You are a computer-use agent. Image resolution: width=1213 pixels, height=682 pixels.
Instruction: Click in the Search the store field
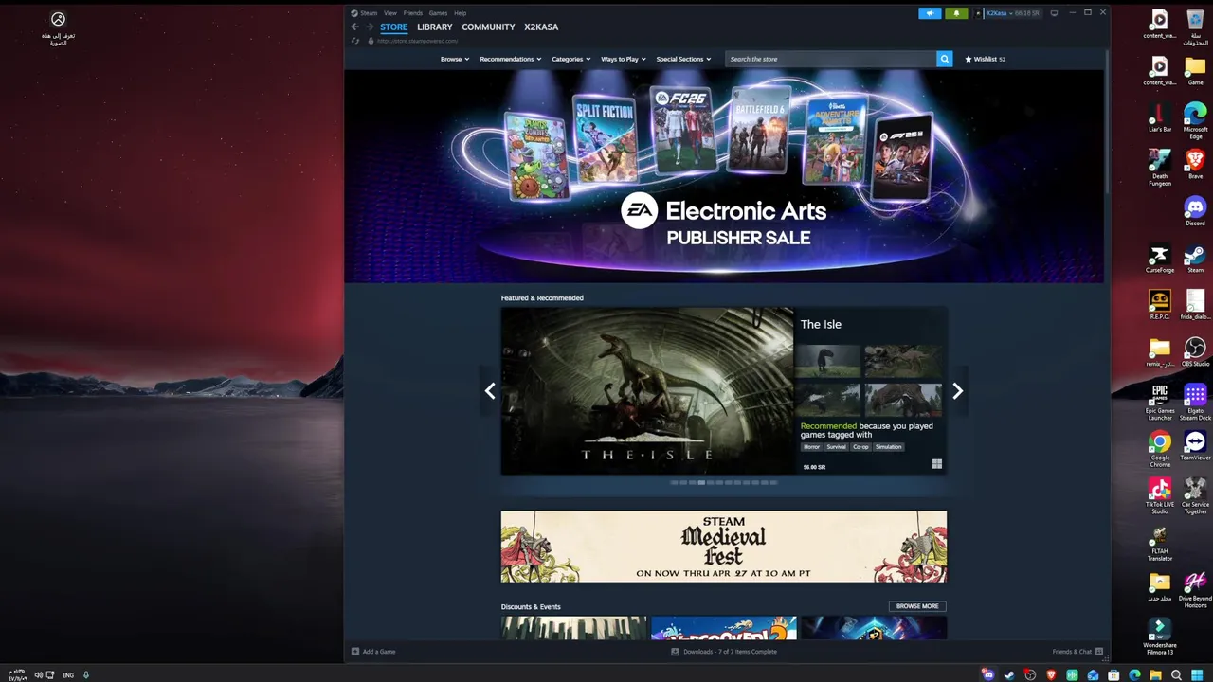coord(831,59)
